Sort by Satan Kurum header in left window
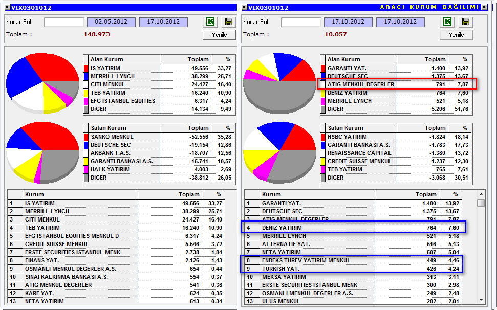497x310 pixels. click(124, 128)
